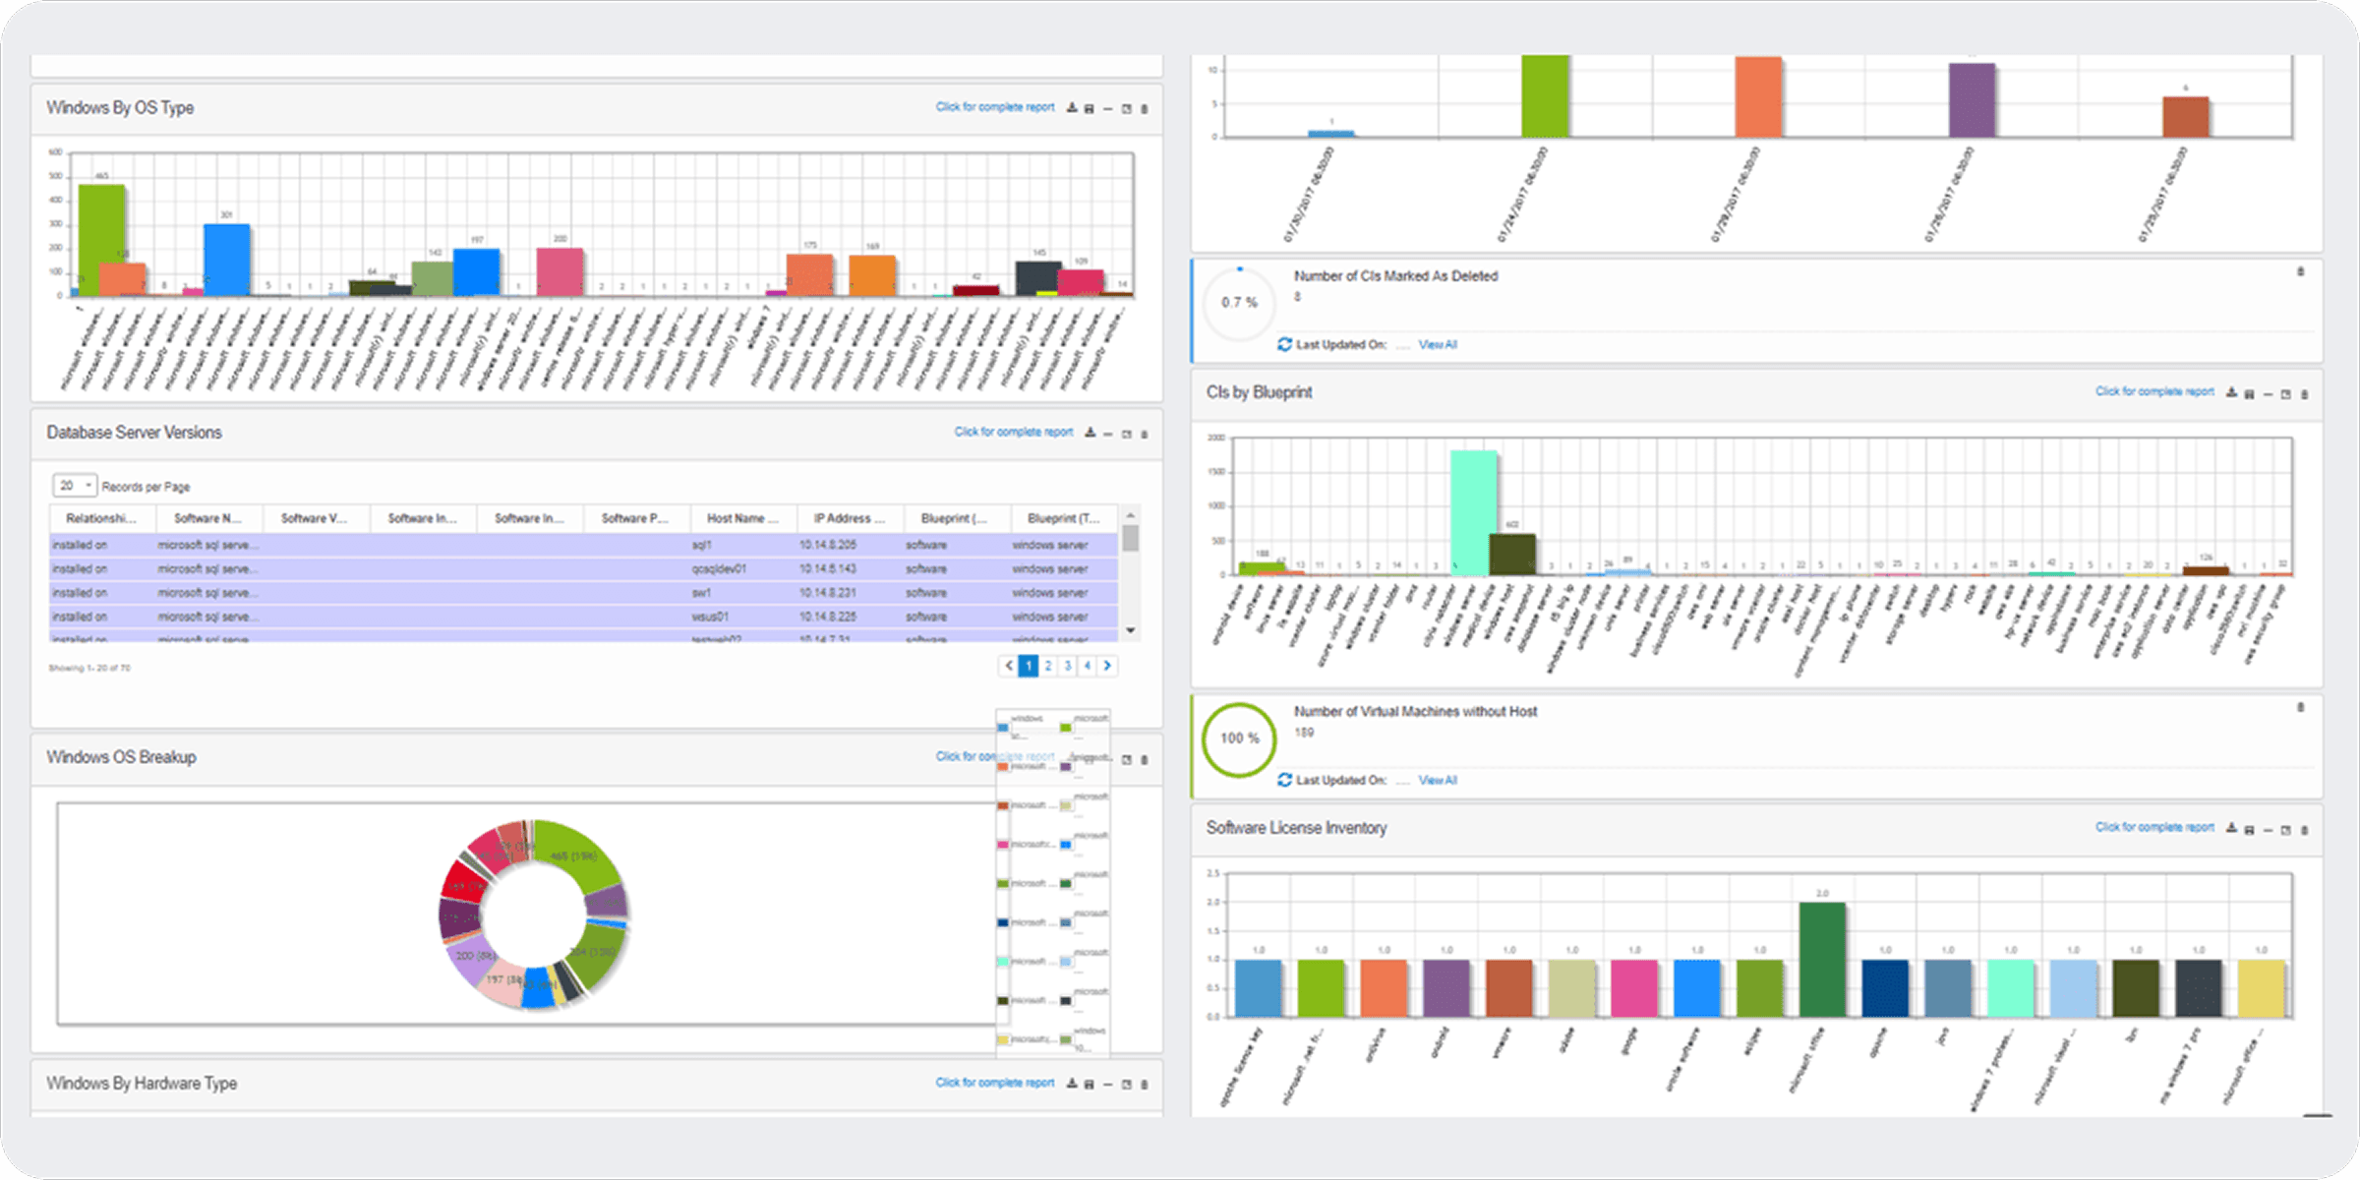Open complete report for Software License Inventory
Viewport: 2360px width, 1180px height.
coord(2154,827)
